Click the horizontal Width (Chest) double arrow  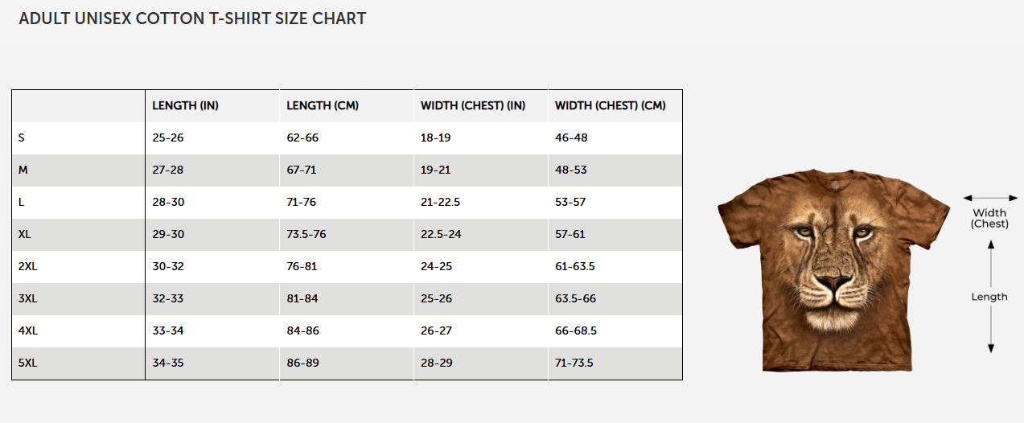pos(990,198)
